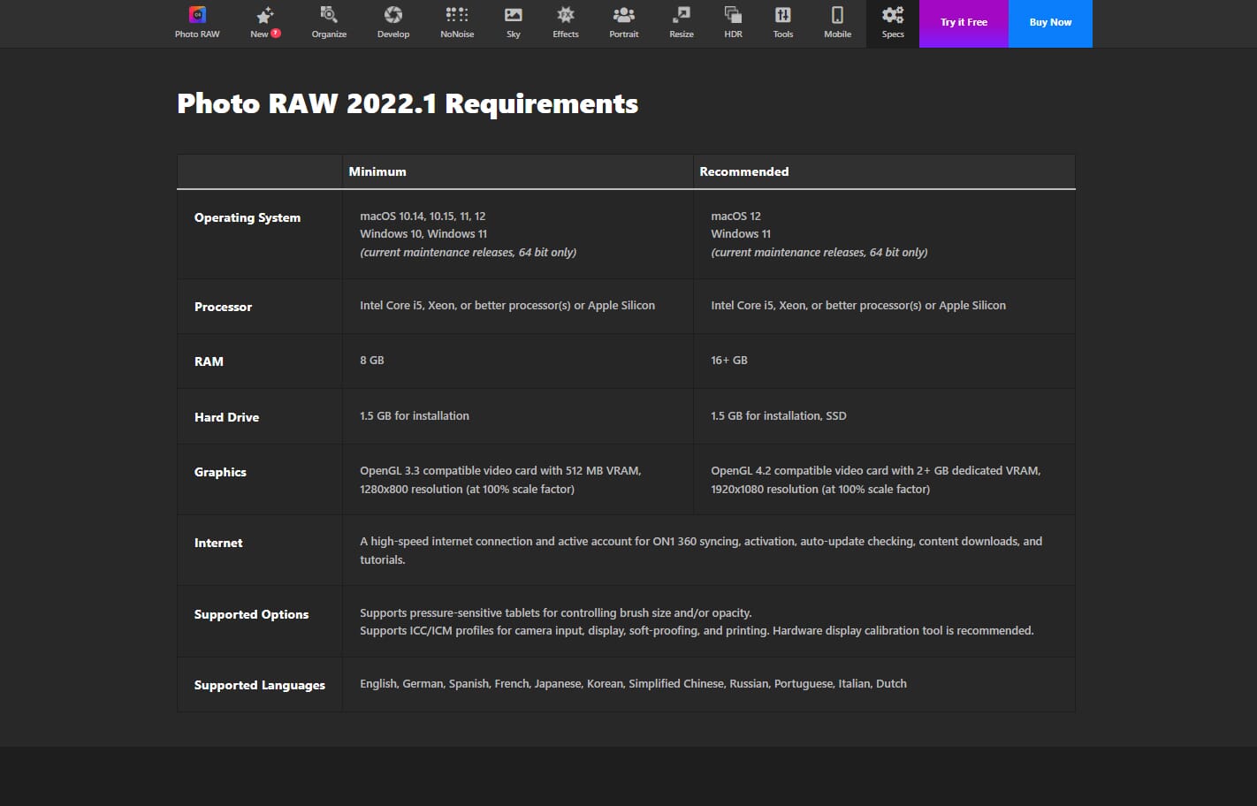Click the Internet row label
The image size is (1257, 806).
pyautogui.click(x=218, y=544)
